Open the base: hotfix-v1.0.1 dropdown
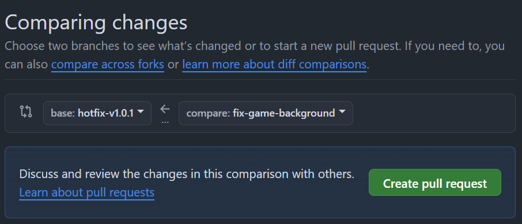 (97, 113)
